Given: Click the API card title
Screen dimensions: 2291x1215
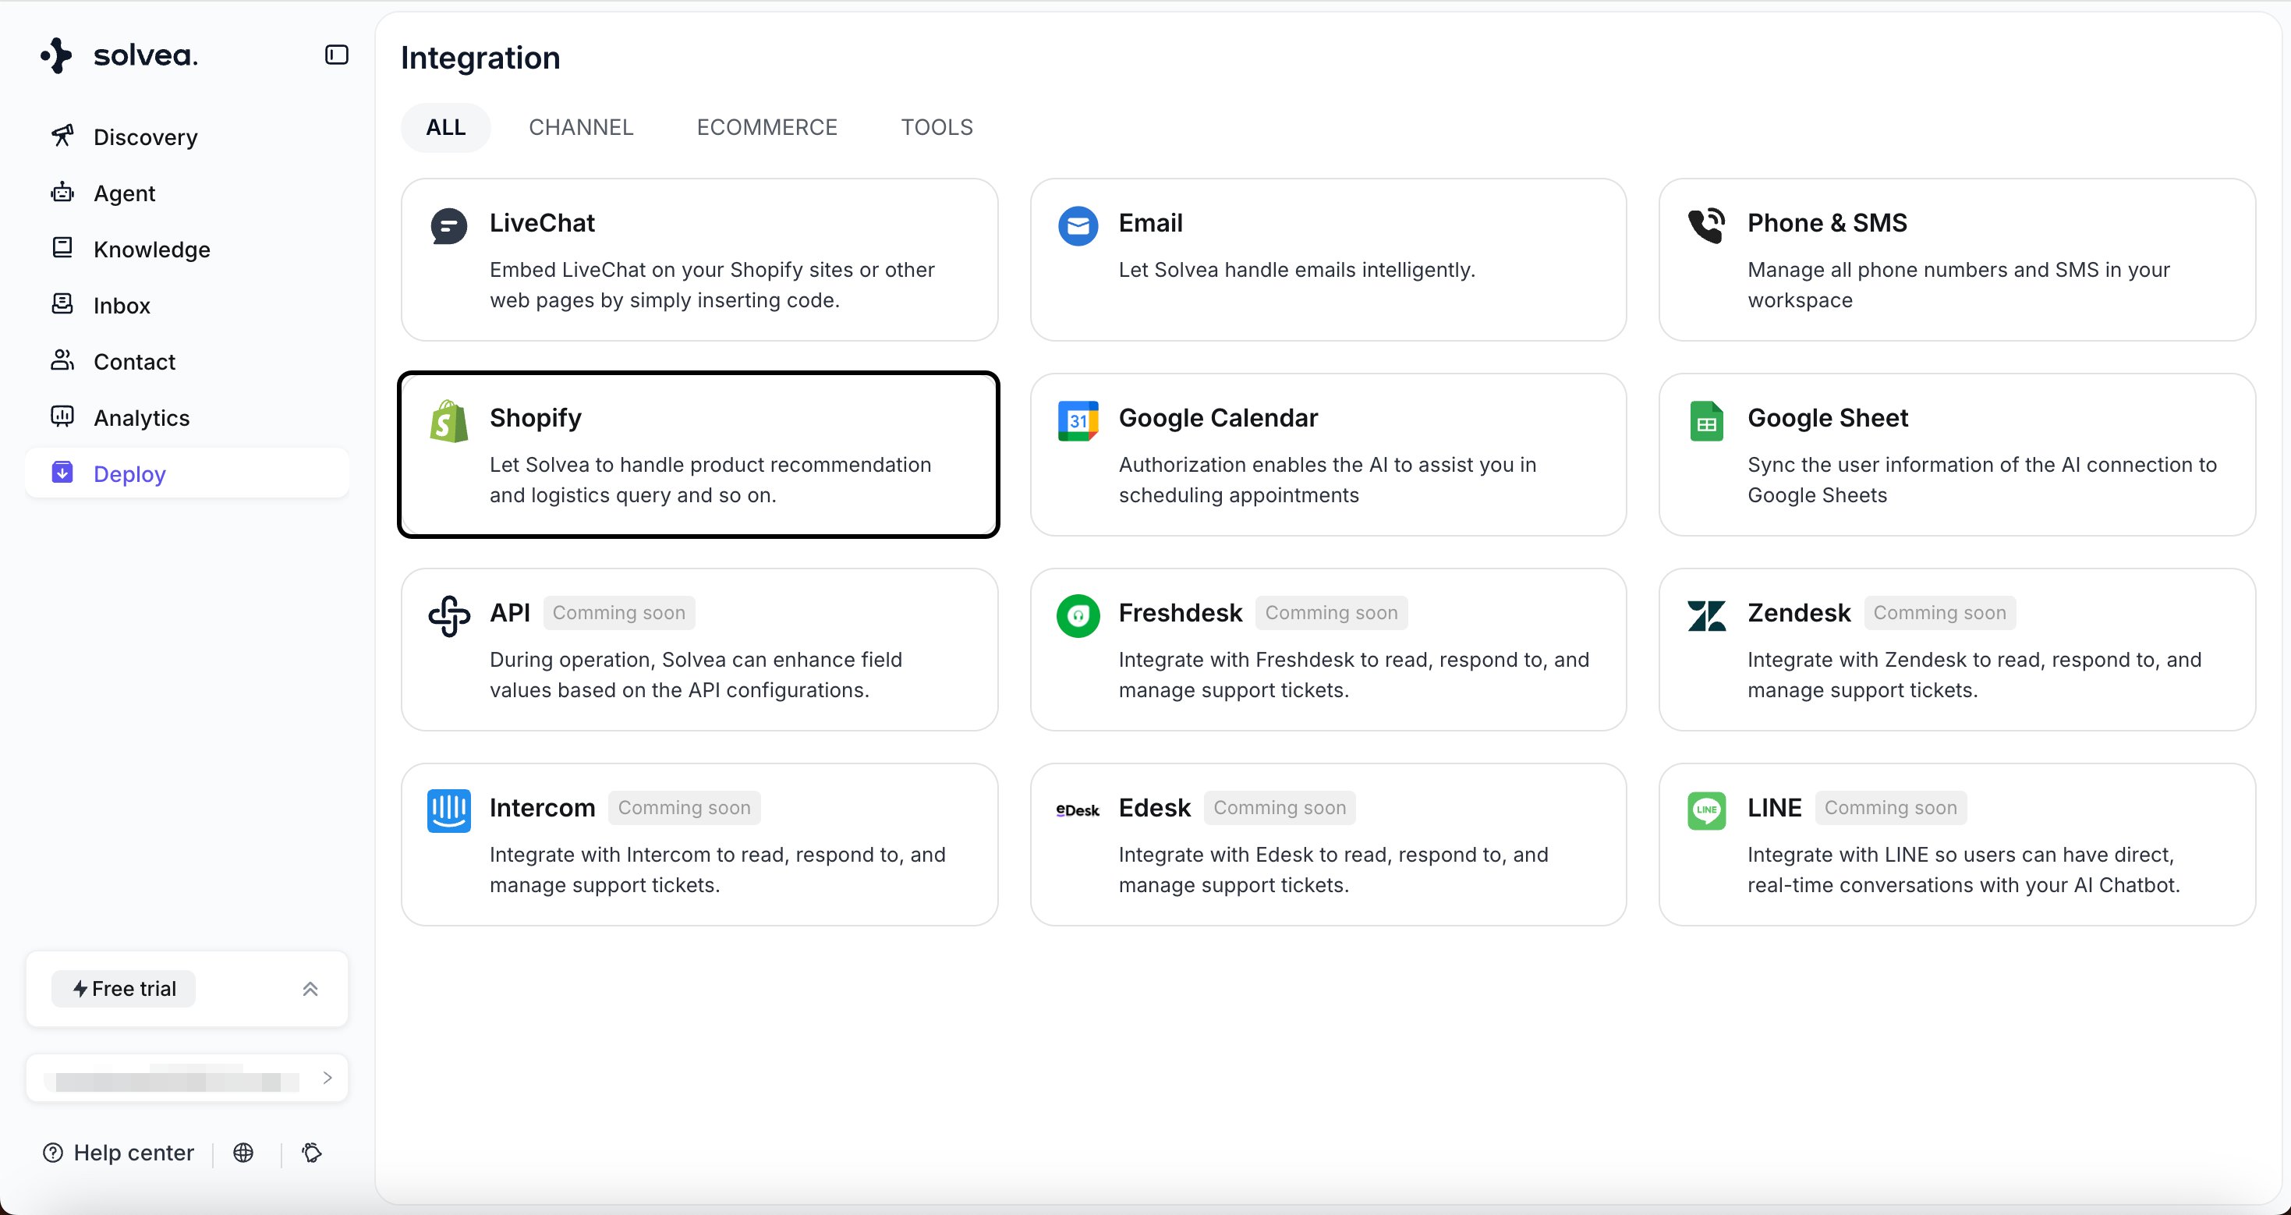Looking at the screenshot, I should tap(510, 612).
